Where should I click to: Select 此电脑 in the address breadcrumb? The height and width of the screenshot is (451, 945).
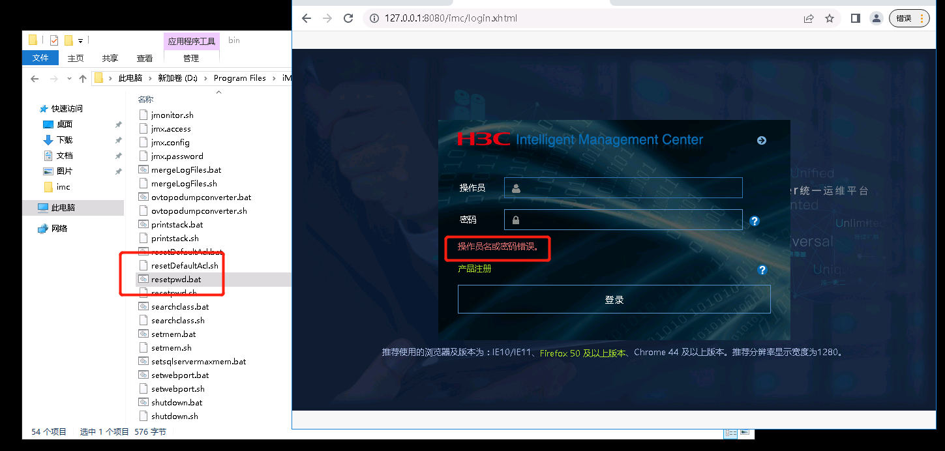coord(130,78)
